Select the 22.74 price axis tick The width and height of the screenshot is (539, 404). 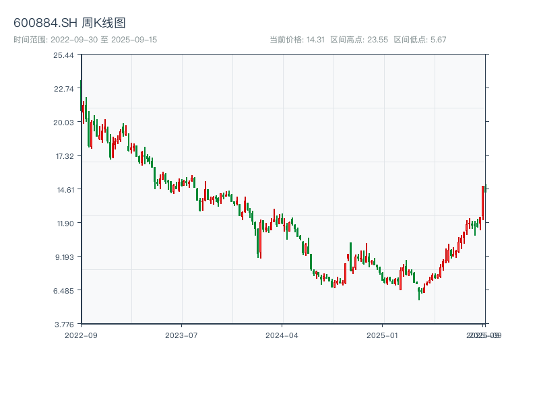64,88
